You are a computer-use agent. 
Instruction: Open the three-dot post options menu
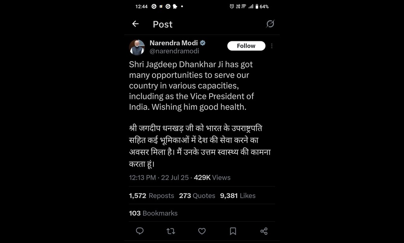pyautogui.click(x=272, y=46)
